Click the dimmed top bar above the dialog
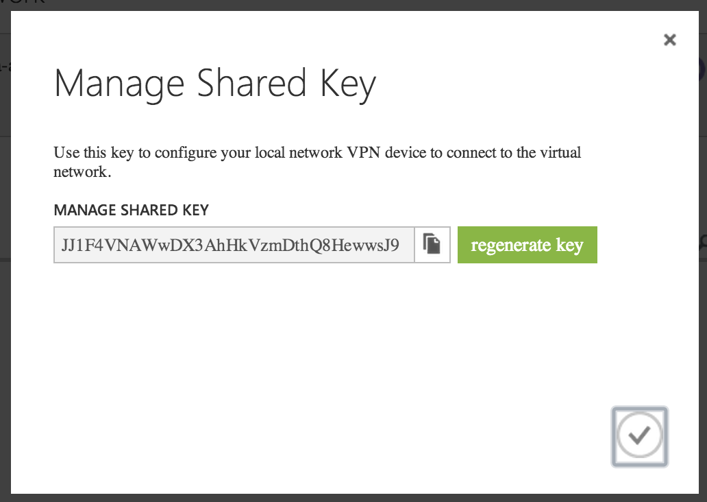The width and height of the screenshot is (707, 502). click(343, 4)
